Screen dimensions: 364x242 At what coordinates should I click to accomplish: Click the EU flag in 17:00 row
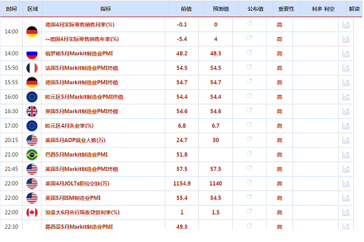tap(32, 126)
